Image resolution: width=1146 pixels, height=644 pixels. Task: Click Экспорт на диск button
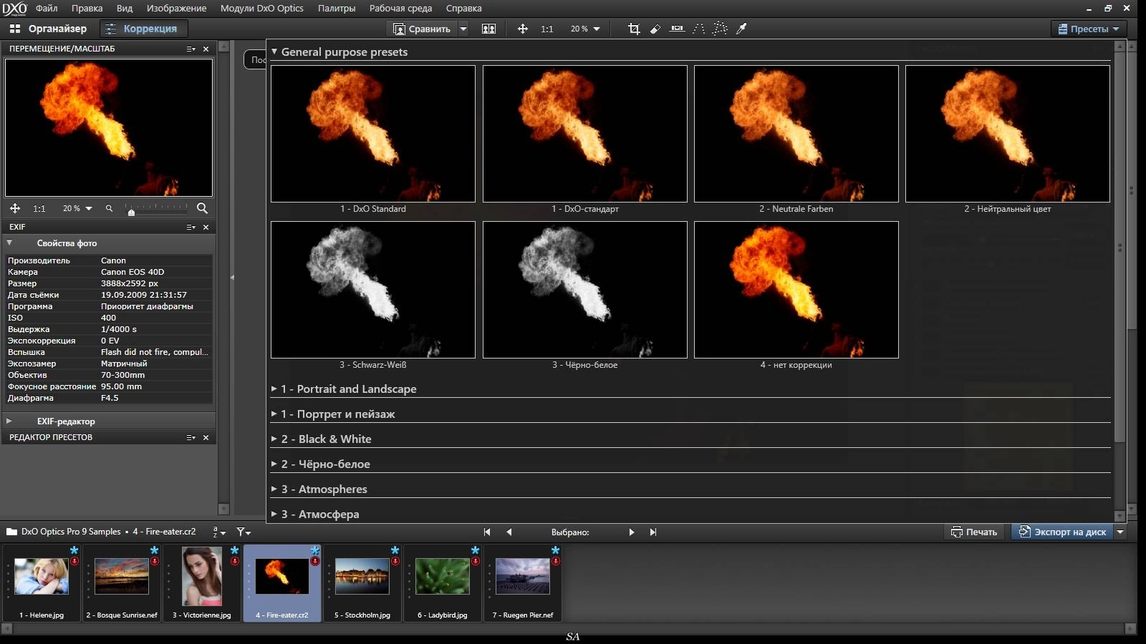pos(1063,532)
